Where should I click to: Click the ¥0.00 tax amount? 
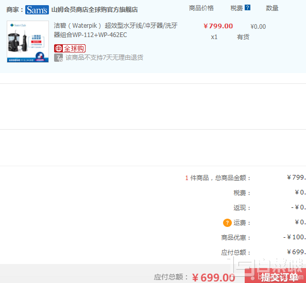click(x=258, y=27)
